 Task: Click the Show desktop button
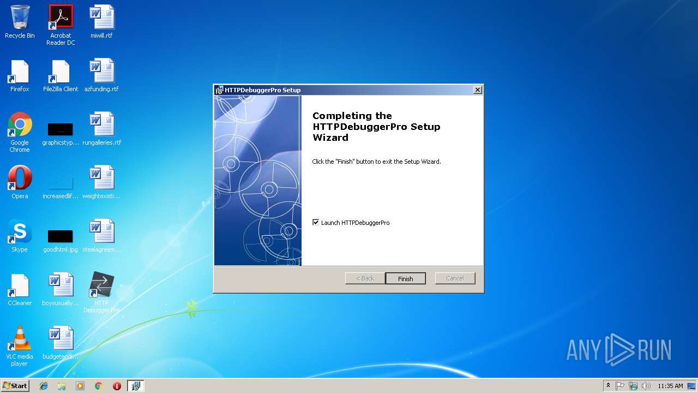[691, 386]
